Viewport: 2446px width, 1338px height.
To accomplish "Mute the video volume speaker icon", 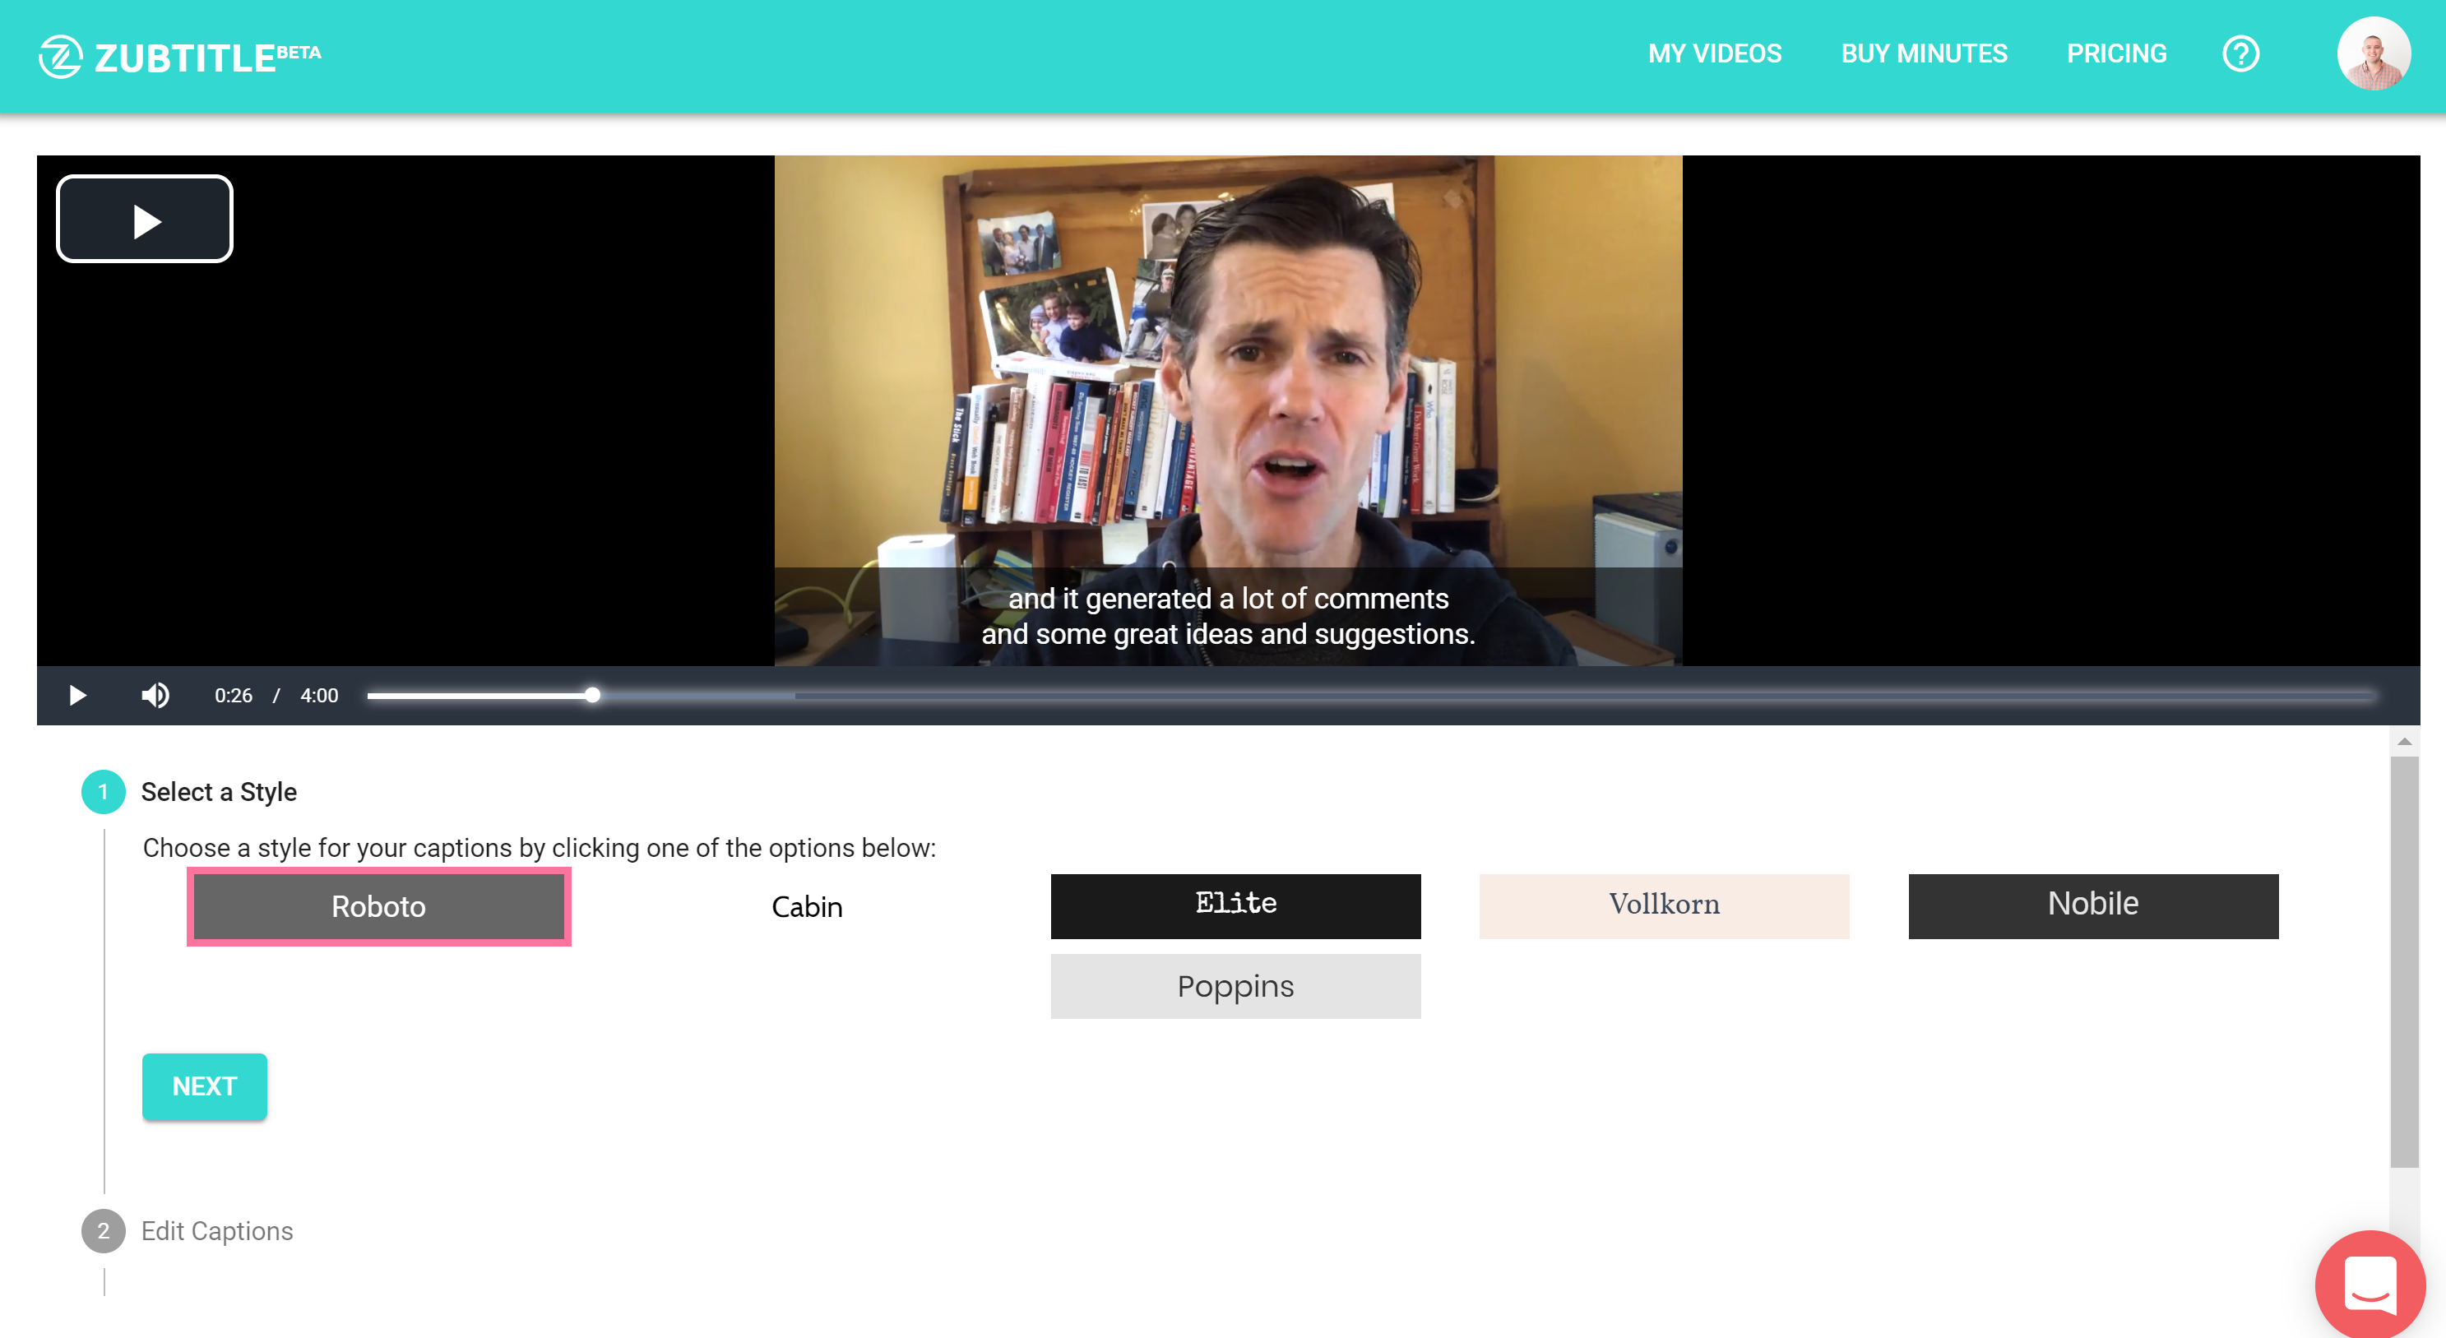I will point(155,695).
